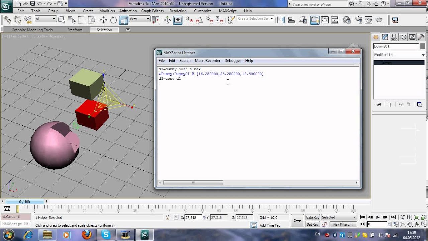Open the Mirror tool

(281, 20)
